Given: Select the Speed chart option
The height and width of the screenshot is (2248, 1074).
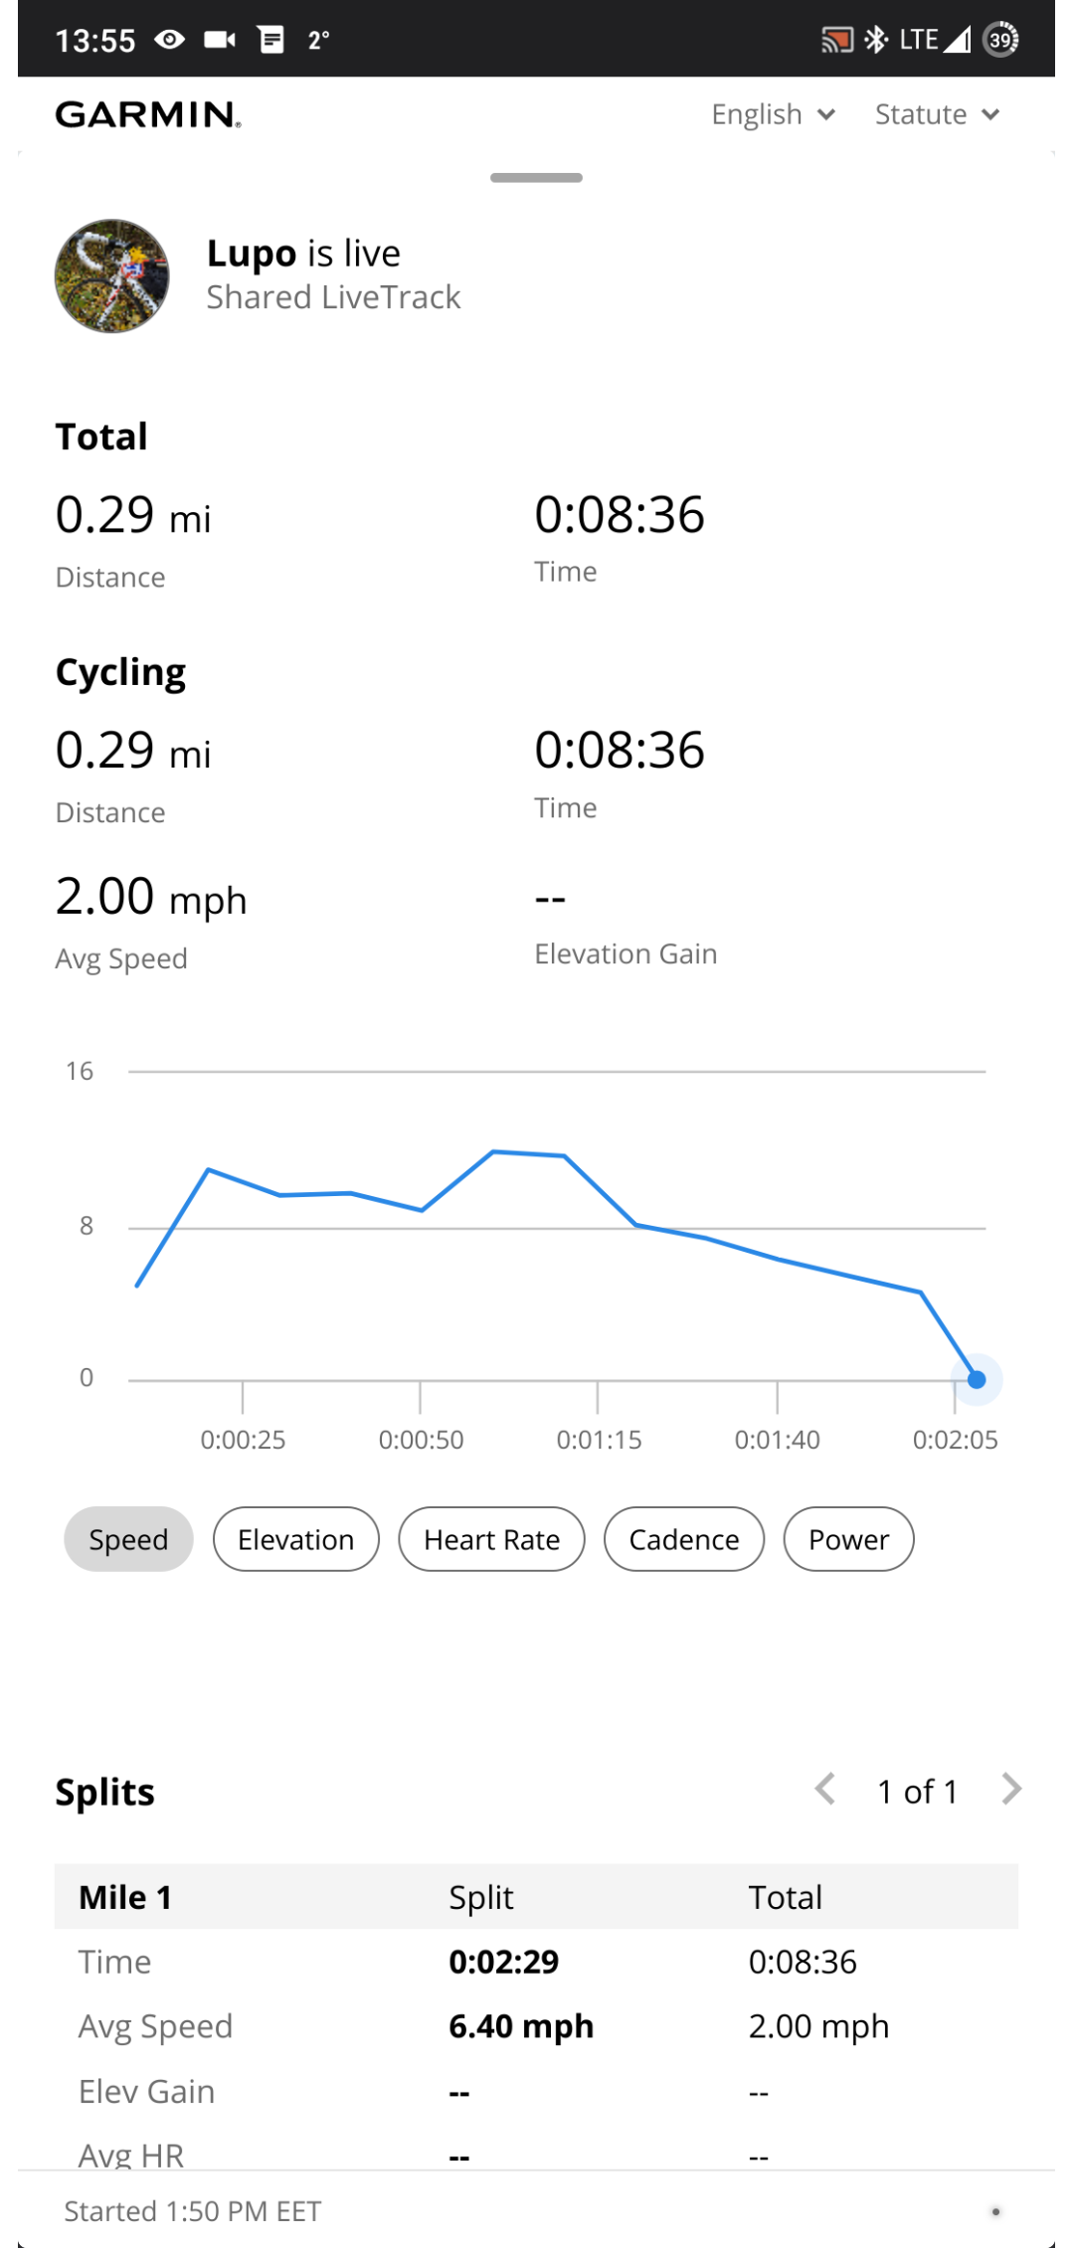Looking at the screenshot, I should pyautogui.click(x=128, y=1539).
